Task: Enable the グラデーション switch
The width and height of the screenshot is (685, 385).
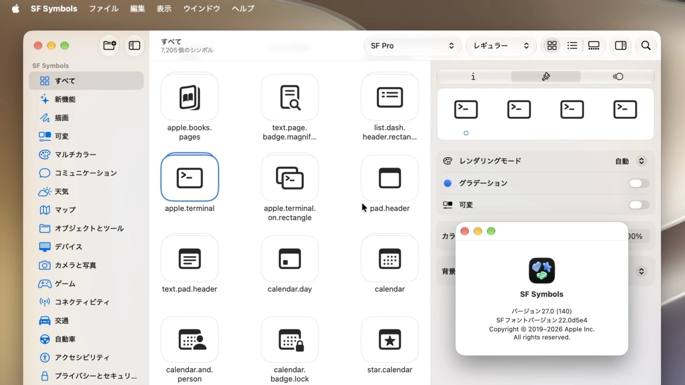Action: click(x=639, y=183)
